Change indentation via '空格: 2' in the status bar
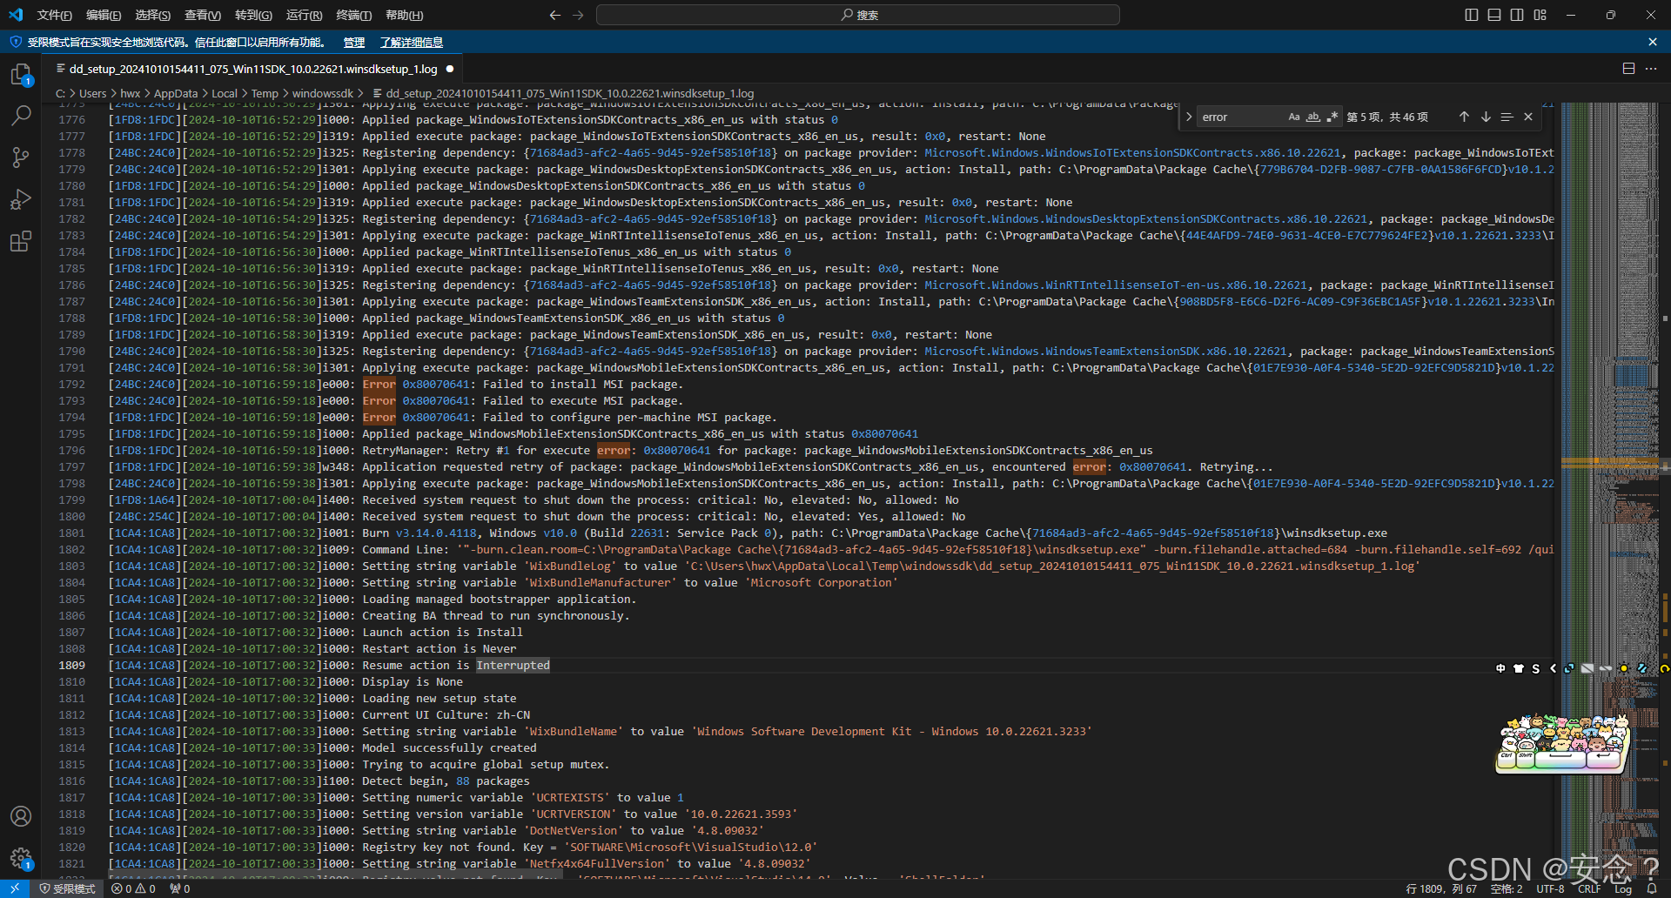1671x898 pixels. click(1507, 888)
